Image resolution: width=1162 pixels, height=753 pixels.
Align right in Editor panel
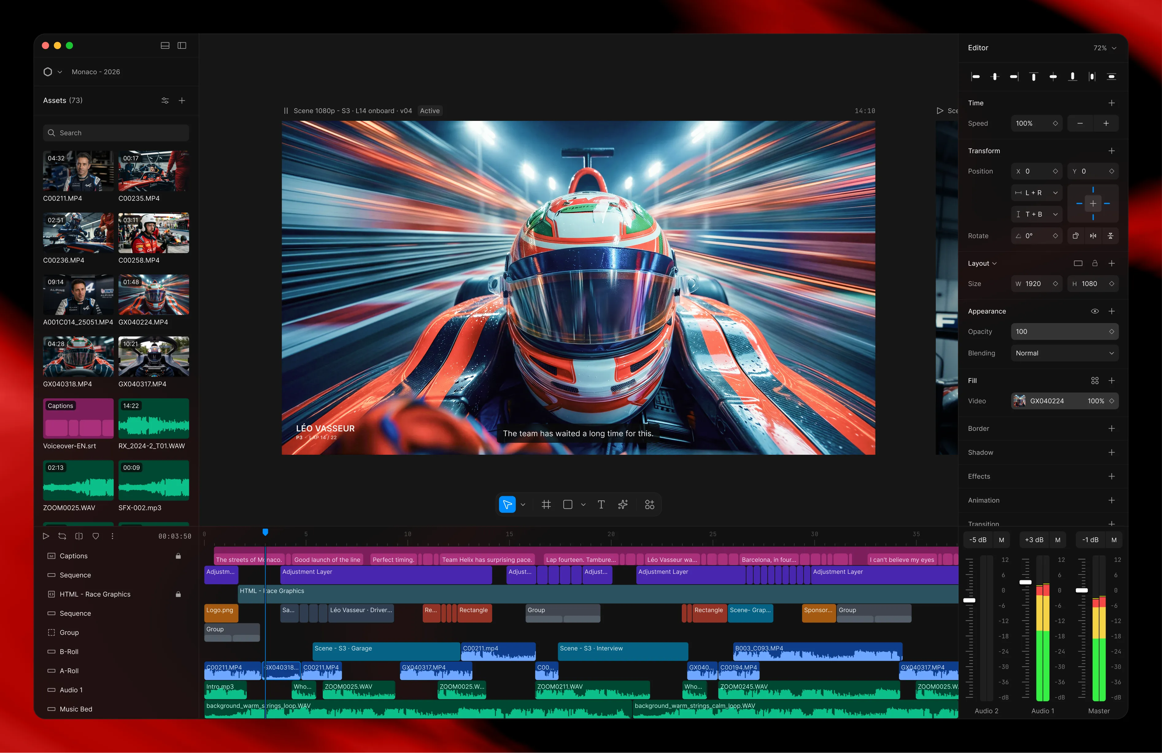pos(1014,77)
